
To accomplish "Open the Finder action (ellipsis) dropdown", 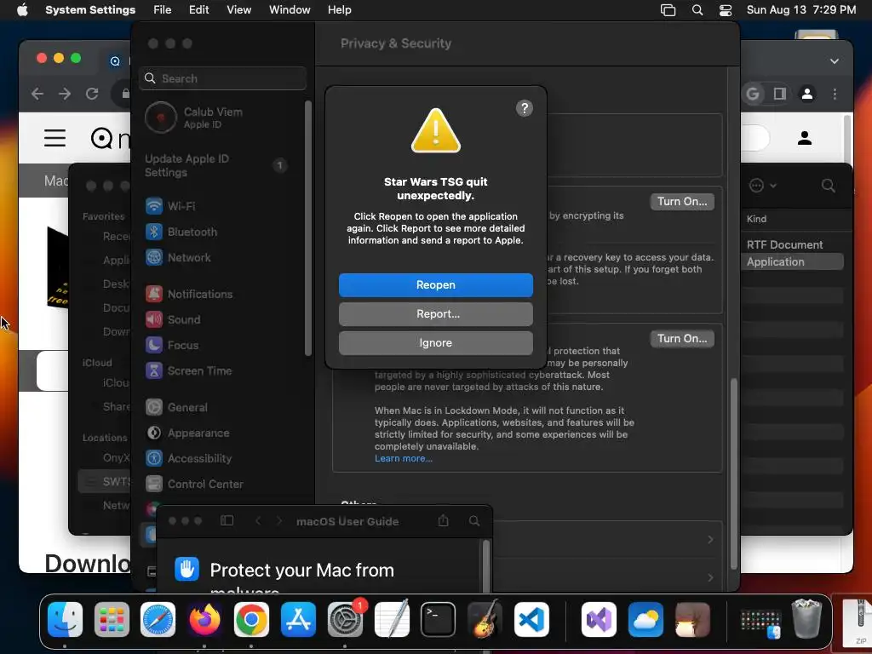I will (762, 186).
